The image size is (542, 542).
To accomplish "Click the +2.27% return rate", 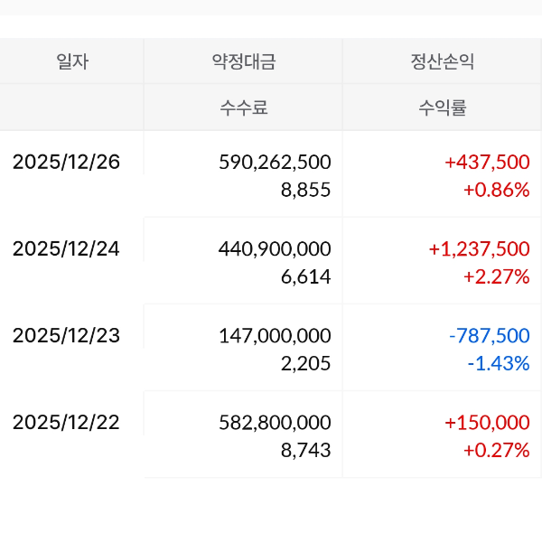I will coord(496,276).
